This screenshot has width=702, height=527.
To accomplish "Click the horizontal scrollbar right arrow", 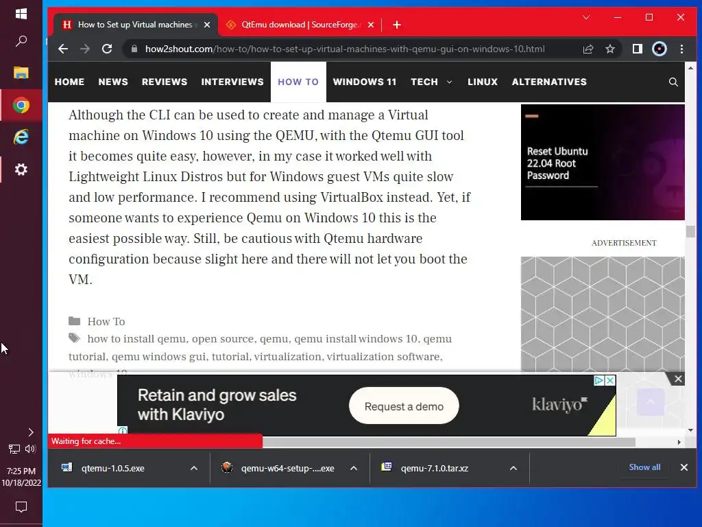I will point(679,443).
